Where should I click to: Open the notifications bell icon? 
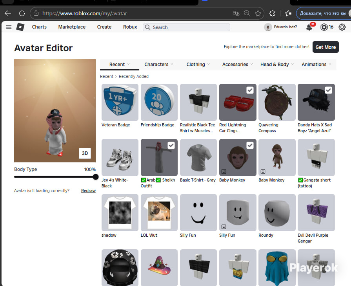tap(309, 27)
